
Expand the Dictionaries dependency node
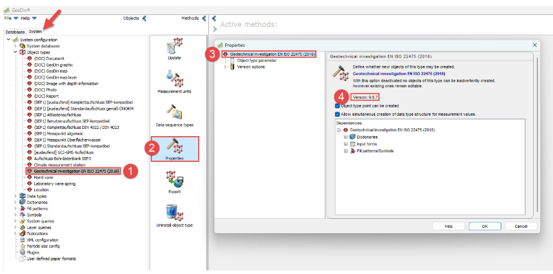[x=346, y=137]
